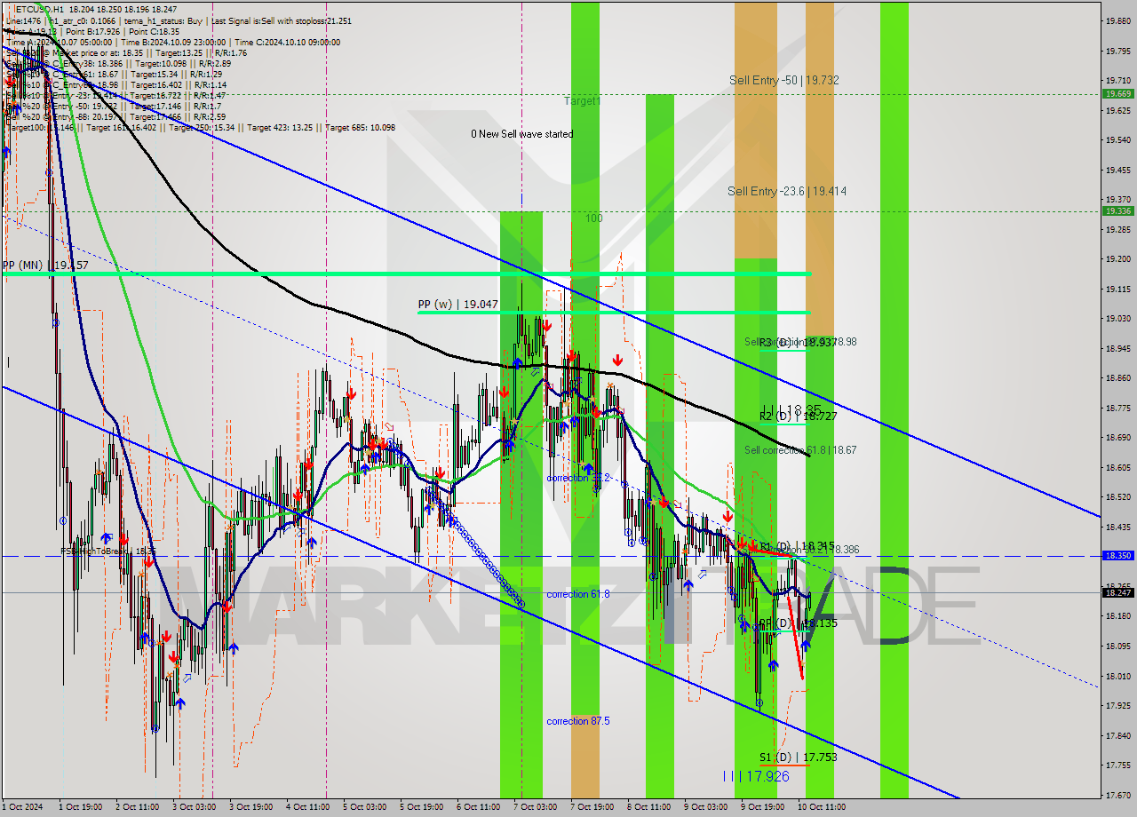Click the '4 Oct 11:00' time axis label
Viewport: 1137px width, 817px height.
coord(307,807)
